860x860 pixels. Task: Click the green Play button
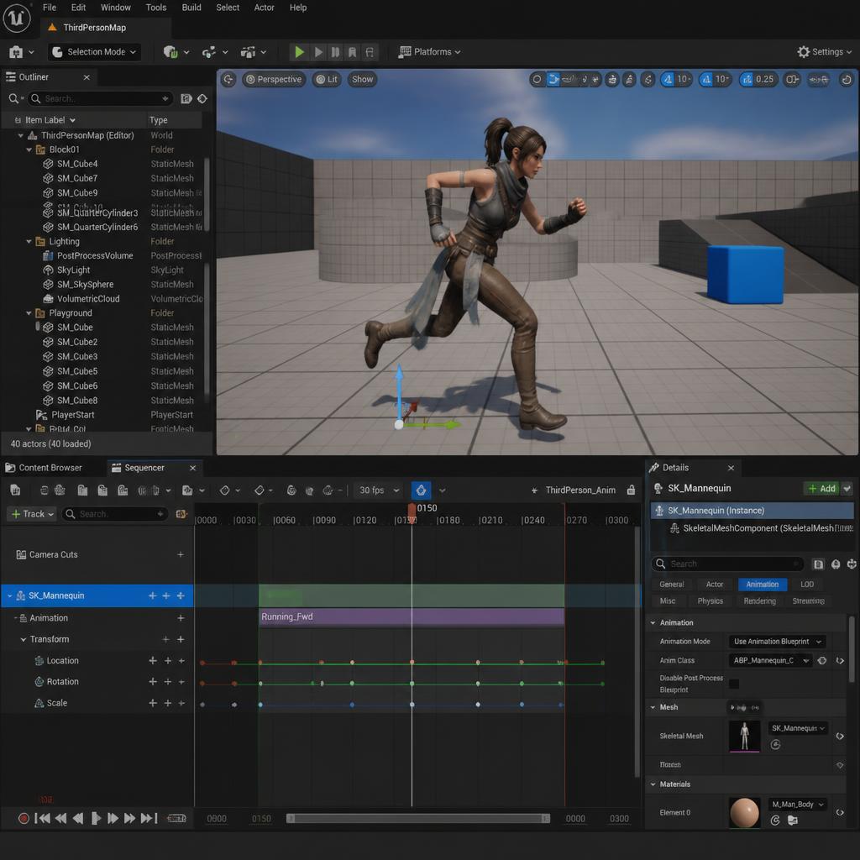point(299,52)
